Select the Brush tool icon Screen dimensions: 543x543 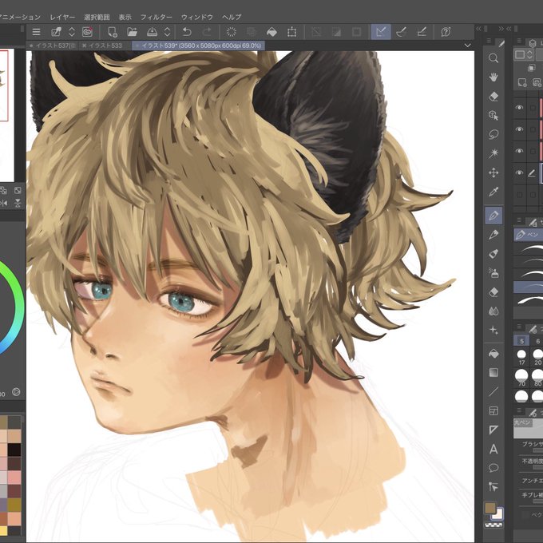tap(493, 254)
